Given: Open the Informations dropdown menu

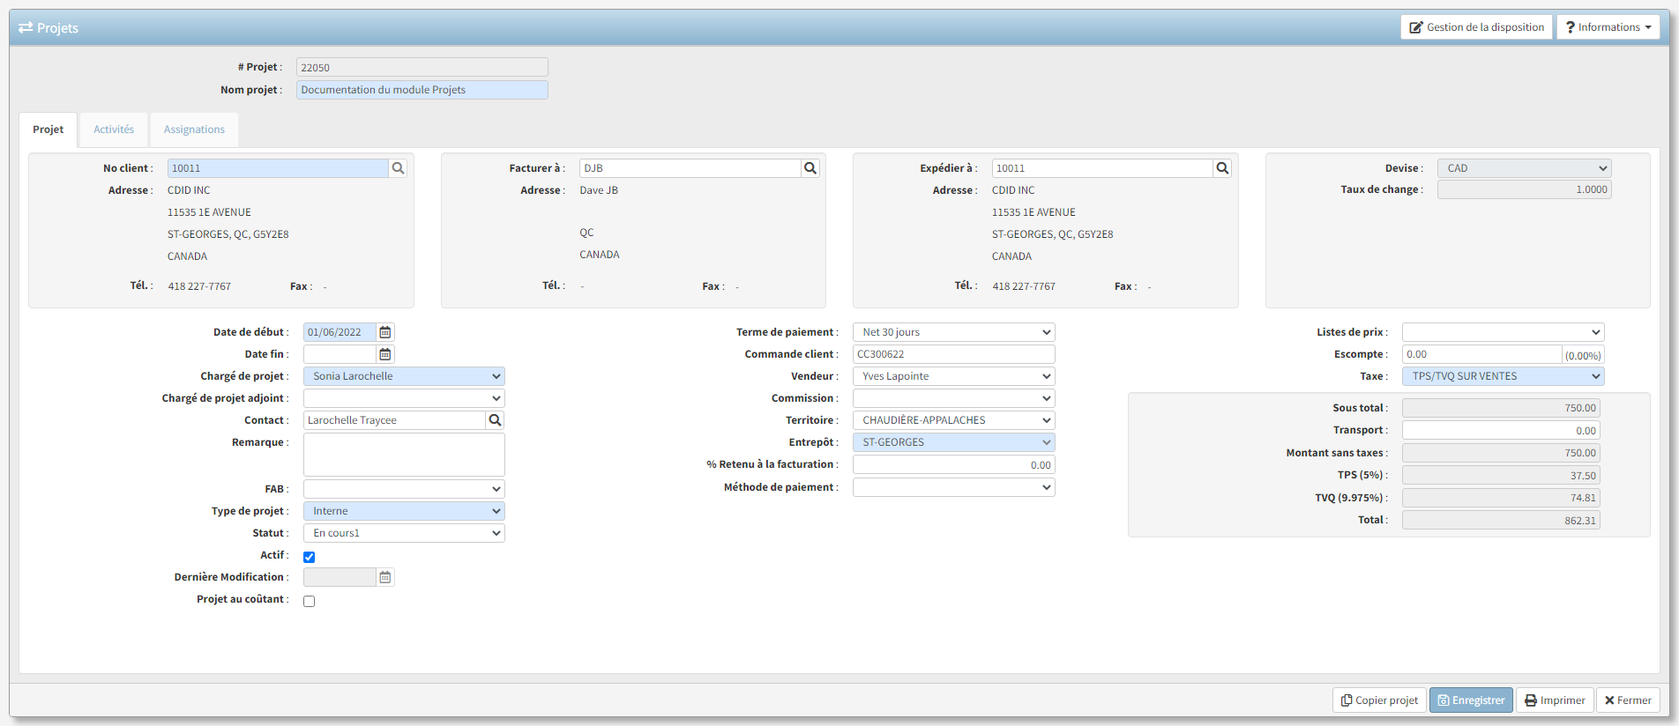Looking at the screenshot, I should 1608,27.
